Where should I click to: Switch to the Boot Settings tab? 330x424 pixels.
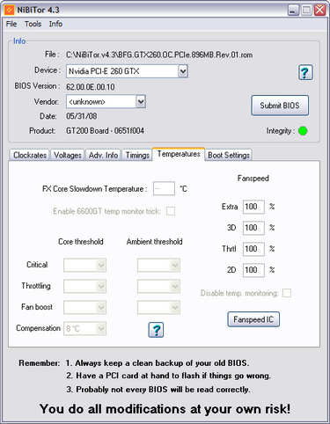coord(229,155)
